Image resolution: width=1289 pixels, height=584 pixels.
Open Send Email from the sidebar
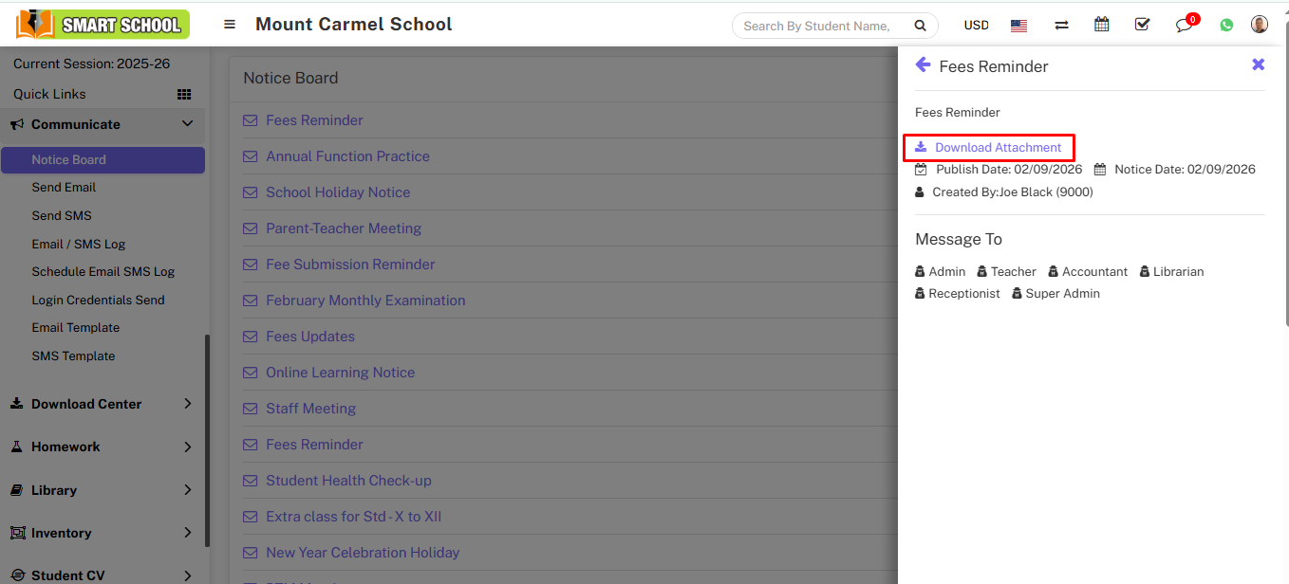(x=64, y=188)
